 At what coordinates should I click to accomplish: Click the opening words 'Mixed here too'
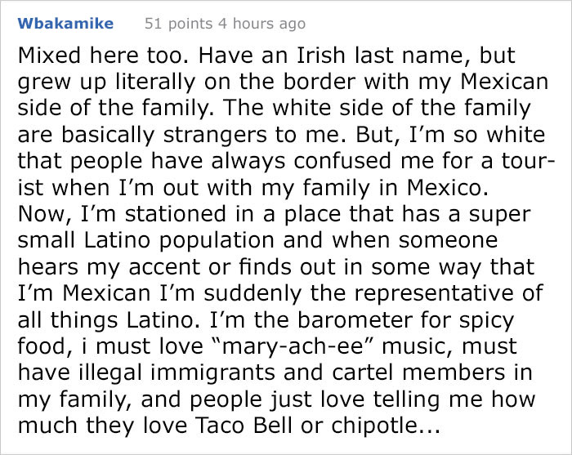click(x=103, y=55)
